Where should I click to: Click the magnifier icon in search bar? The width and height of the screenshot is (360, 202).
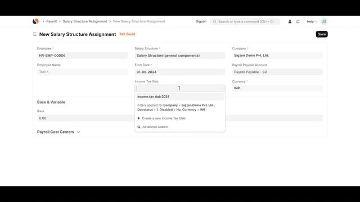pyautogui.click(x=214, y=21)
